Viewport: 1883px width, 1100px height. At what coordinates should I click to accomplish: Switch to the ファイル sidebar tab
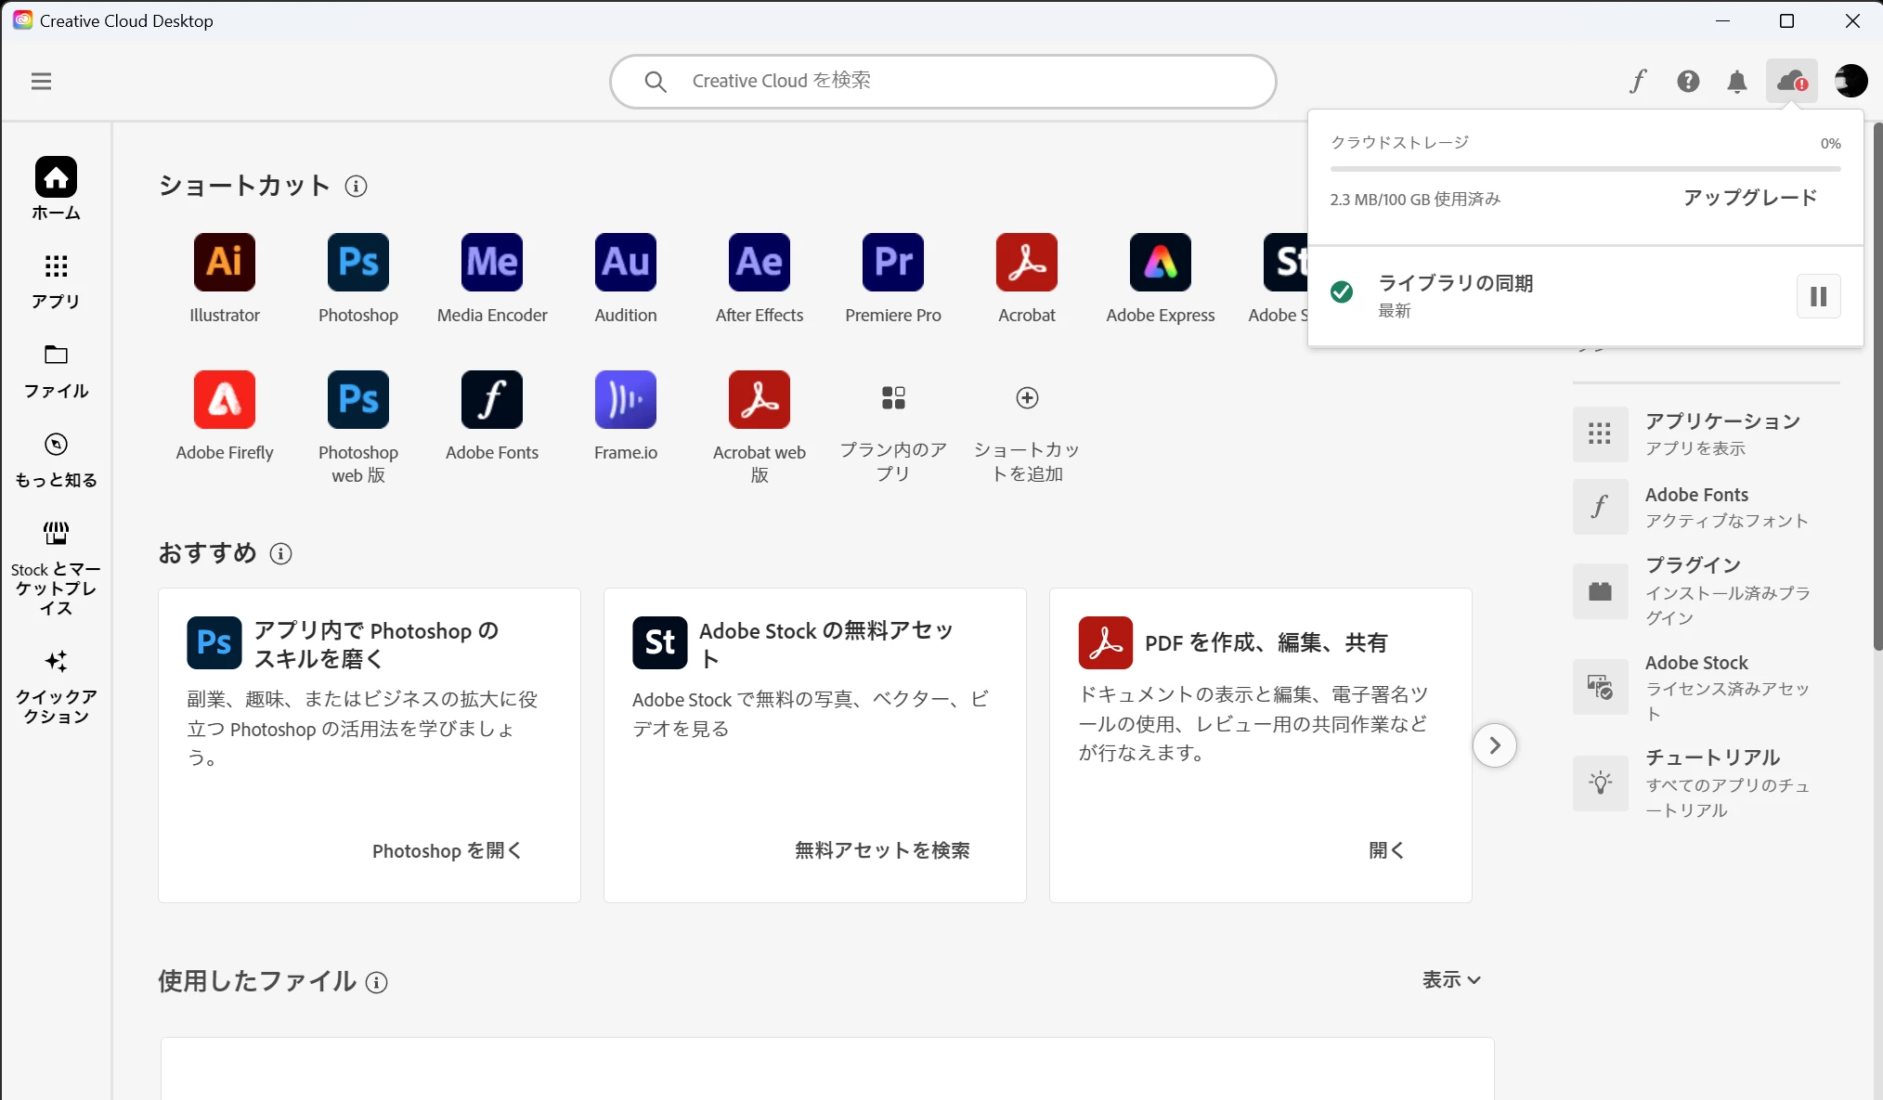(x=56, y=370)
